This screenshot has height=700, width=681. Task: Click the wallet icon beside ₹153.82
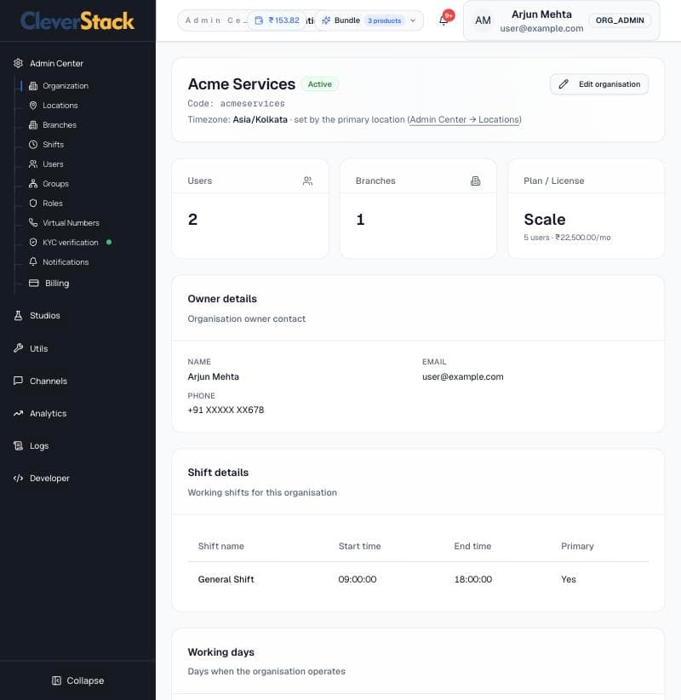pos(259,20)
